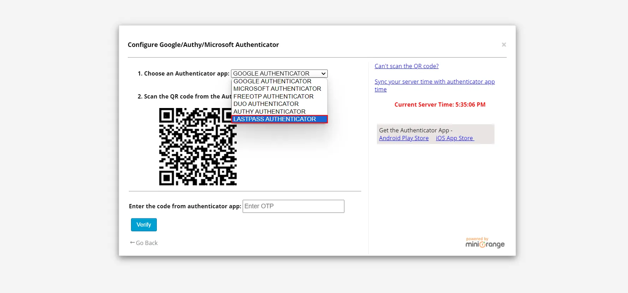This screenshot has height=293, width=628.
Task: Click the Configure Google/Authy/Microsoft Authenticator heading
Action: point(203,45)
